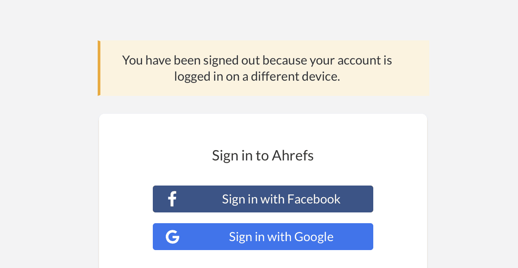
Task: Choose Google as your sign-in method
Action: coord(263,236)
